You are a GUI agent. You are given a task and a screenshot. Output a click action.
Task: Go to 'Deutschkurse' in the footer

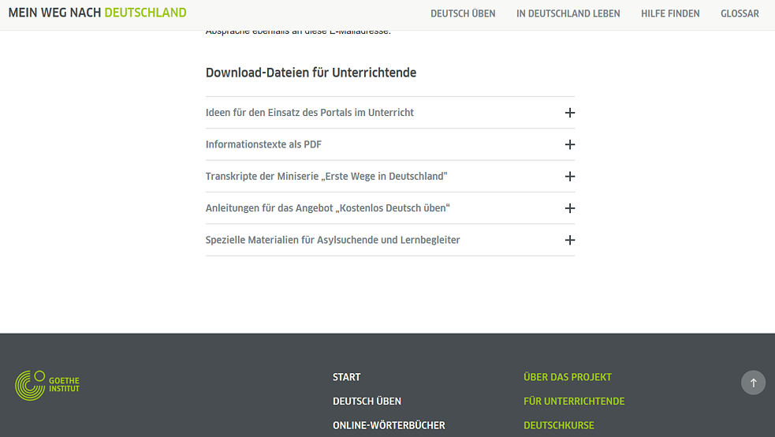point(559,425)
